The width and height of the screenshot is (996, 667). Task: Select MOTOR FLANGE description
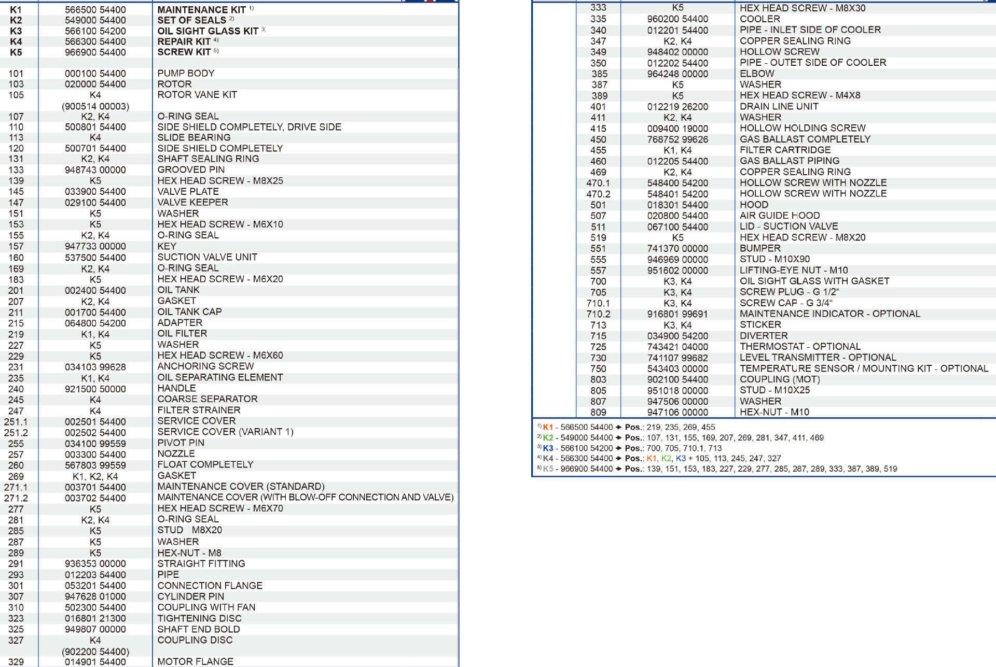click(x=195, y=662)
